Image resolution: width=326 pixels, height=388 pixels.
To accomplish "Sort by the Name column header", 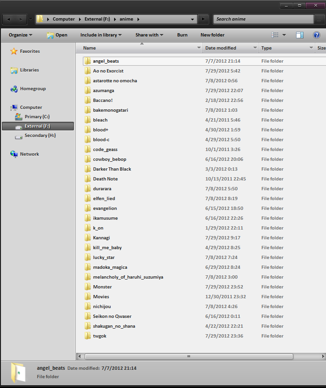I will pyautogui.click(x=138, y=48).
